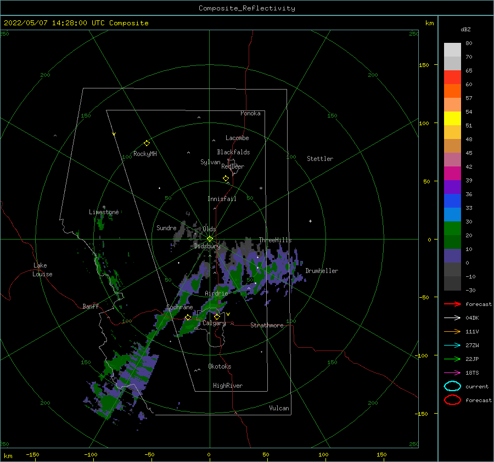Click the Olds town label

[x=209, y=229]
